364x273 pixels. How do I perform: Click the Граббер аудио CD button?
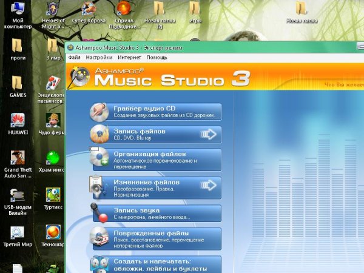[x=156, y=112]
